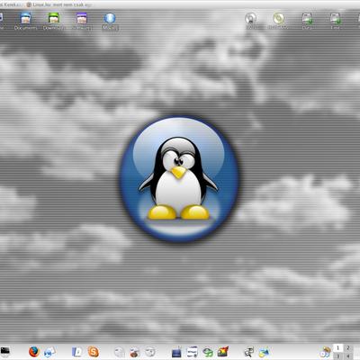Open the white settings sheet panel icon
Viewport: 360px width, 360px height.
click(x=192, y=352)
